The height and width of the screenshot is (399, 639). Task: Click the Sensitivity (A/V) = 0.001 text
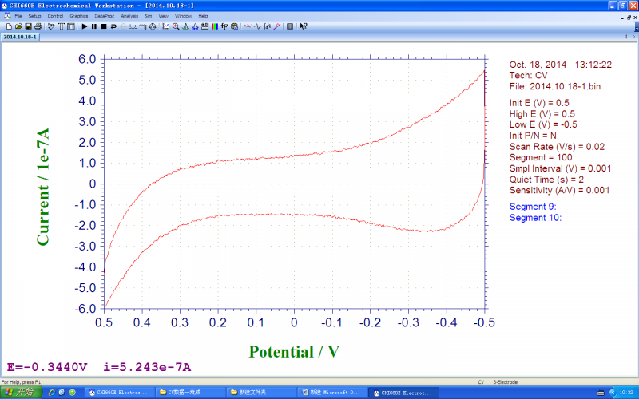click(559, 190)
